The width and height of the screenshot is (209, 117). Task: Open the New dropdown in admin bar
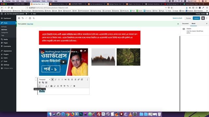[x=33, y=14]
